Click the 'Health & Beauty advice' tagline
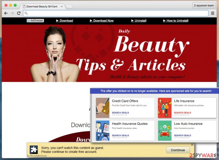This screenshot has width=219, height=160. point(147,77)
